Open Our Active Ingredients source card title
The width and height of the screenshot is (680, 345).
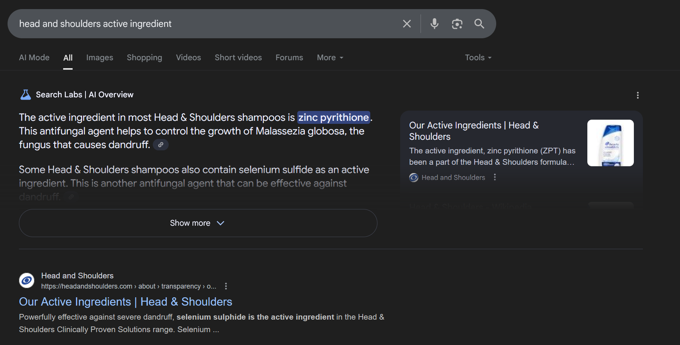(474, 131)
